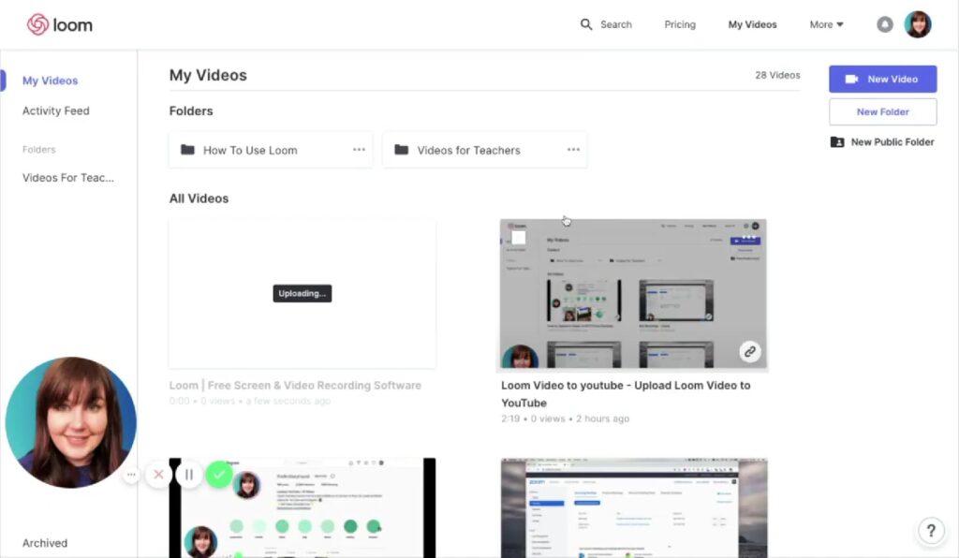Image resolution: width=959 pixels, height=558 pixels.
Task: Click the webcam bubble preview
Action: 70,422
